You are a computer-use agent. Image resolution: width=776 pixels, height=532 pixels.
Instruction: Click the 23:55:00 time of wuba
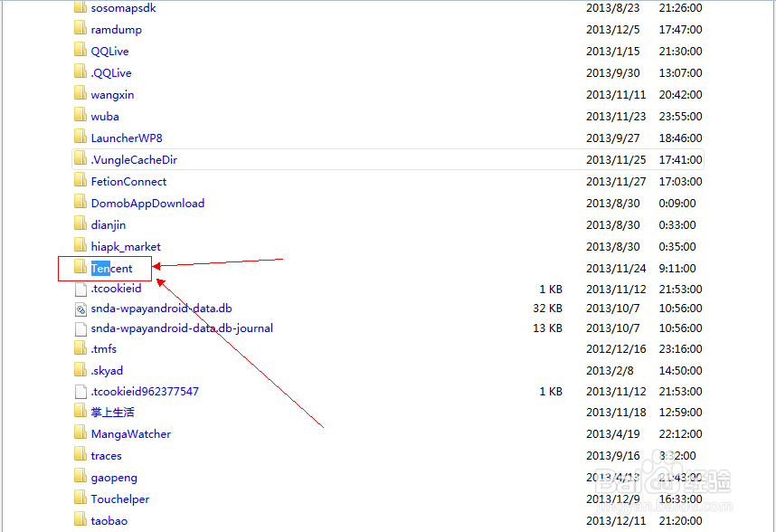[680, 117]
